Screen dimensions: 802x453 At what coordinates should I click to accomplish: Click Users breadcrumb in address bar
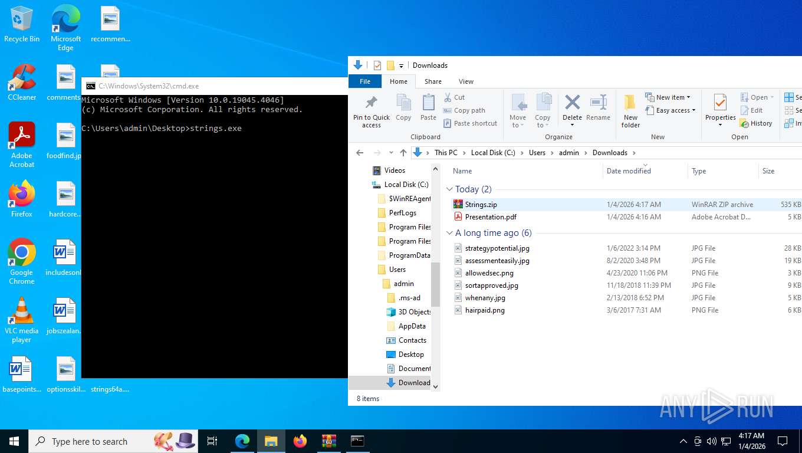537,152
